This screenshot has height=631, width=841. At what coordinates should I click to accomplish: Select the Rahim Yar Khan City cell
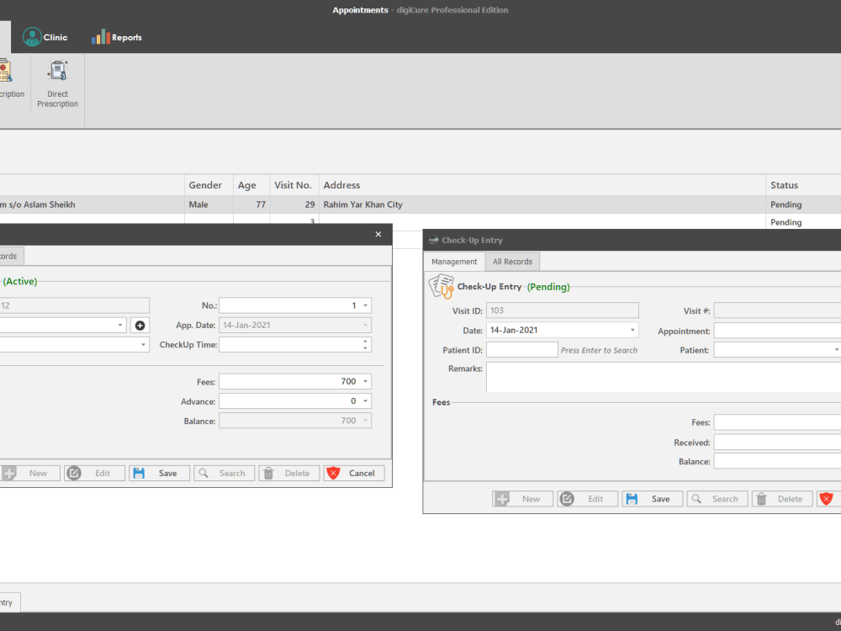pyautogui.click(x=542, y=204)
